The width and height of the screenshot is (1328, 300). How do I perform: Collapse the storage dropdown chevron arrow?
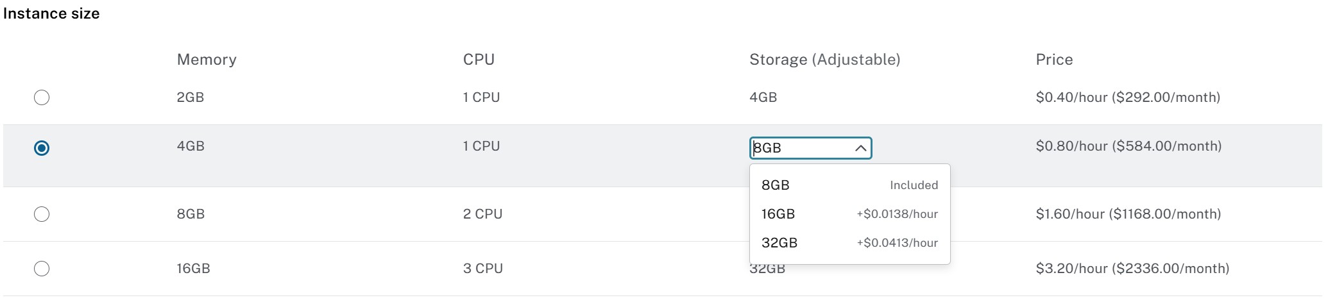coord(860,148)
